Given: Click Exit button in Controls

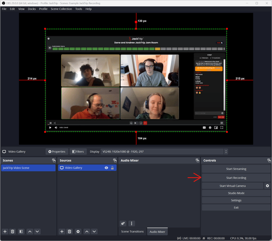Looking at the screenshot, I should click(236, 207).
